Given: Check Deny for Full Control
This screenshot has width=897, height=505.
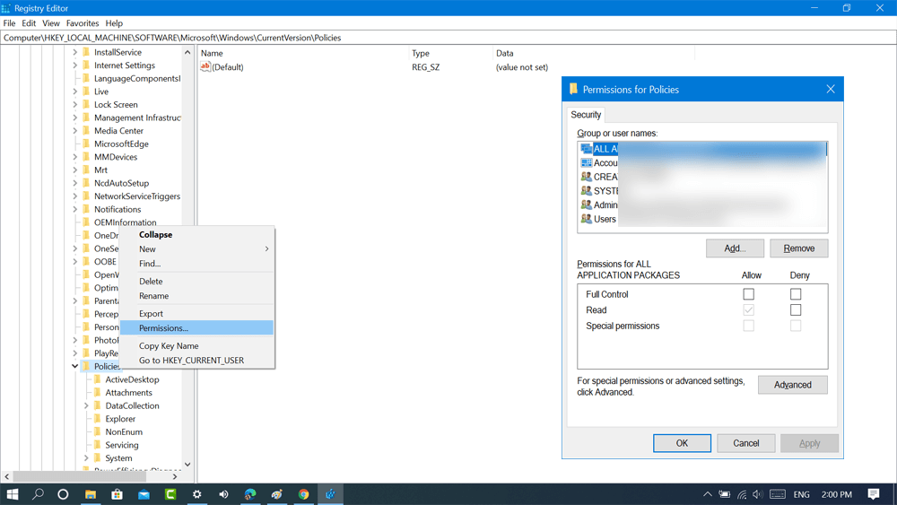Looking at the screenshot, I should [795, 294].
